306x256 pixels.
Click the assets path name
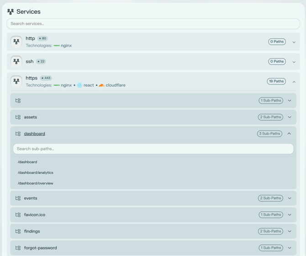[x=31, y=117]
